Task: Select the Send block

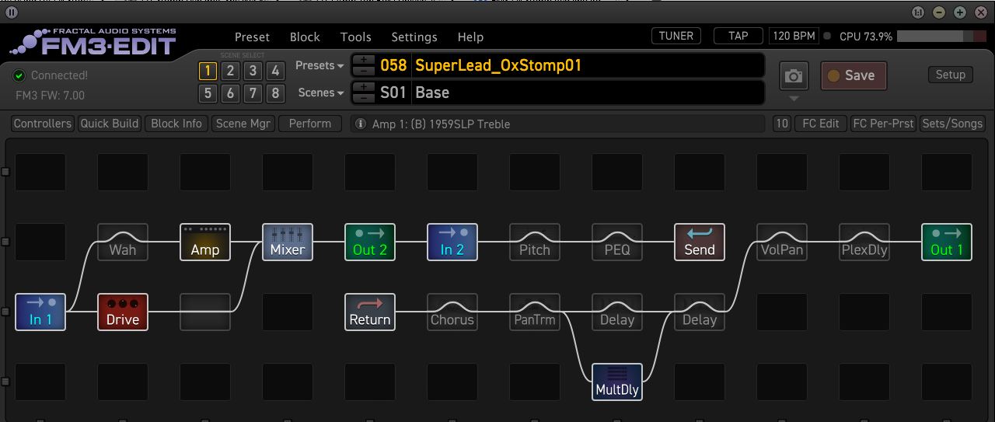Action: tap(700, 242)
